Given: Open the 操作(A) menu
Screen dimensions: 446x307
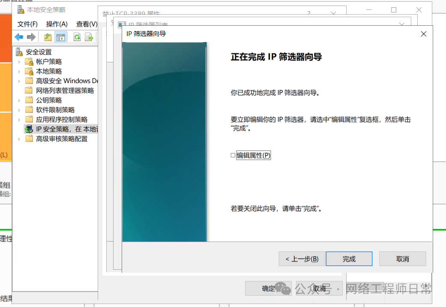Looking at the screenshot, I should tap(57, 24).
